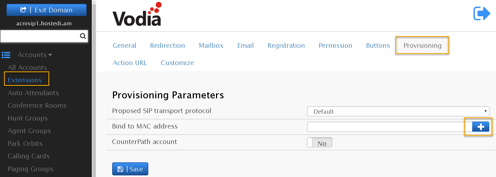Open the Action URL tab

click(130, 63)
